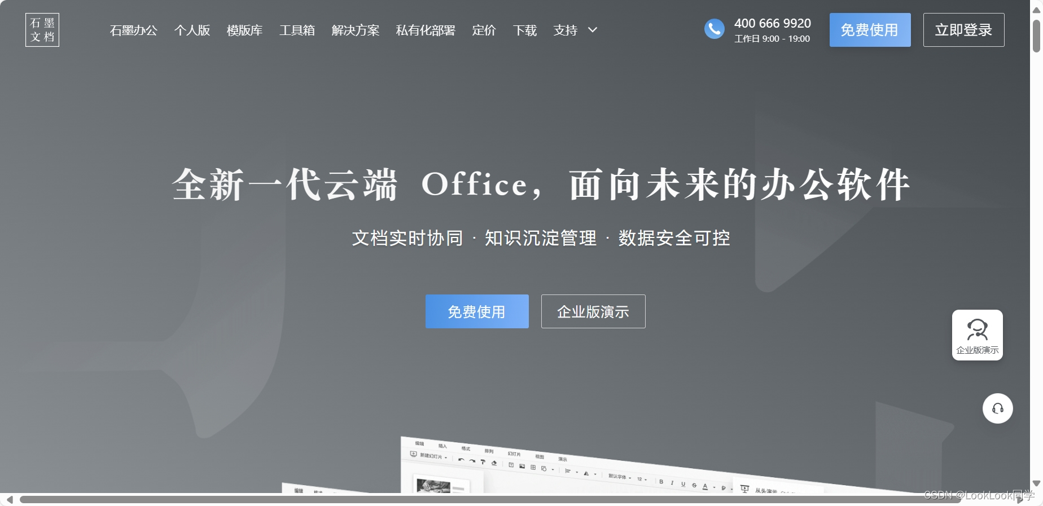Click the horizontal scrollbar thumb

(490, 499)
